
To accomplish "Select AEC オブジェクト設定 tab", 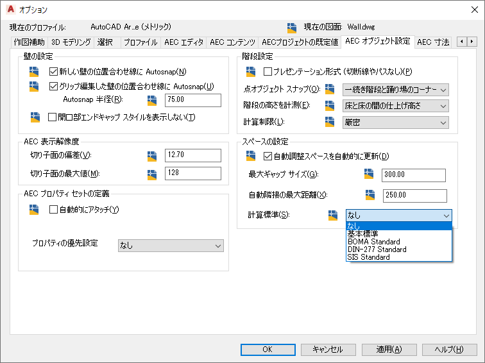I will click(378, 42).
